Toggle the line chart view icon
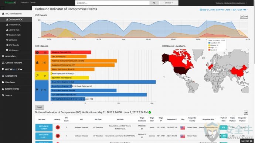Viewport: 255px width, 143px height. (242, 17)
